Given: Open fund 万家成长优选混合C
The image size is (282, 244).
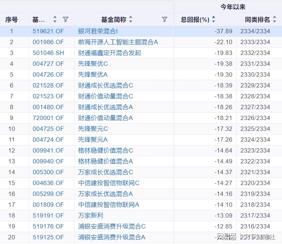Looking at the screenshot, I should click(105, 172).
